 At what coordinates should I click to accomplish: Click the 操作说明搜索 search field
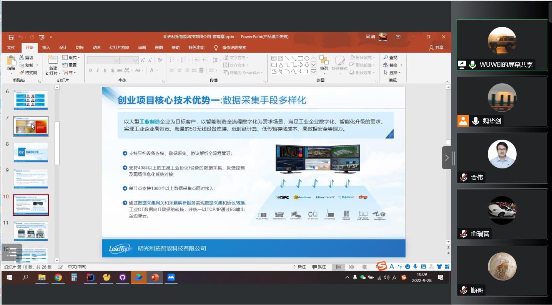point(234,48)
